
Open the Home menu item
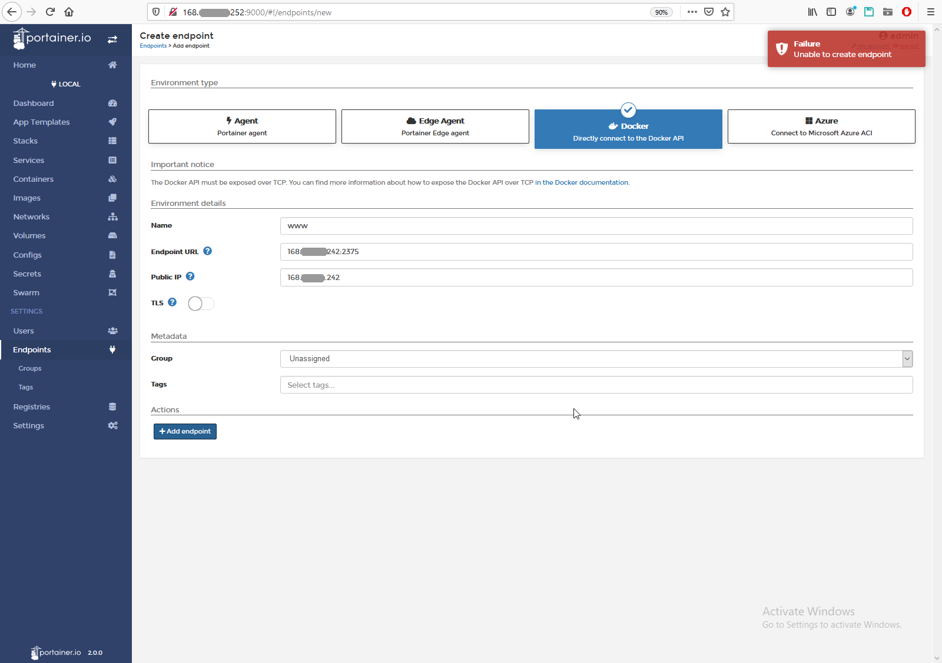point(66,65)
